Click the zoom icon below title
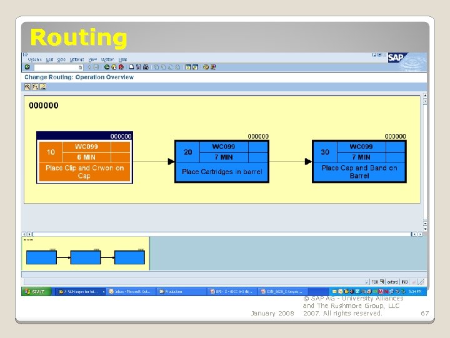This screenshot has height=338, width=450. pos(27,86)
